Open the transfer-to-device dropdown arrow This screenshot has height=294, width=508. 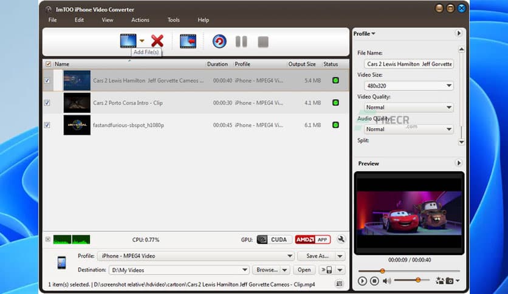[x=340, y=270]
